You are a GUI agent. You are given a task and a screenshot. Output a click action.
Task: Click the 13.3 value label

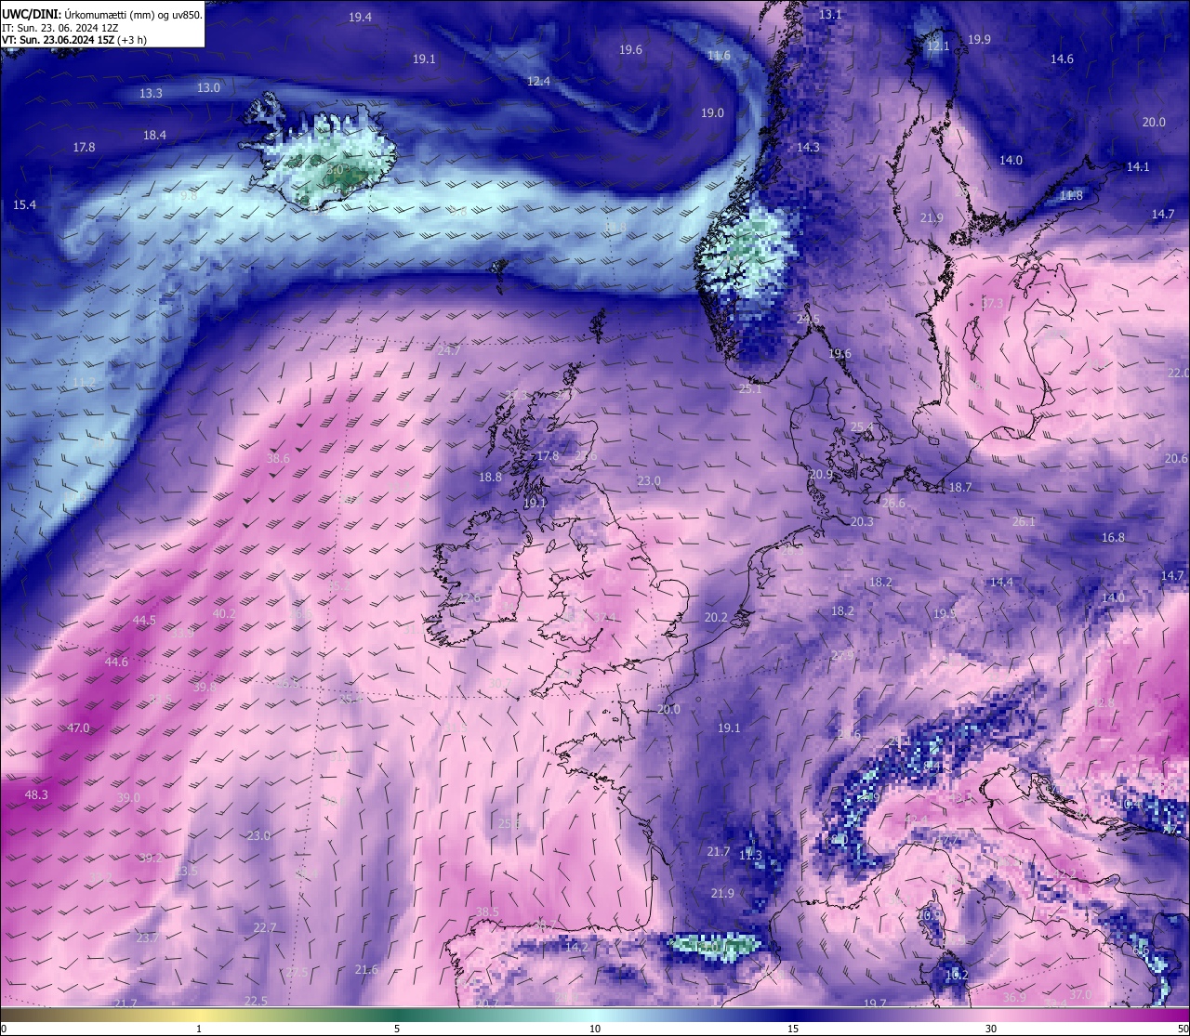pyautogui.click(x=151, y=94)
